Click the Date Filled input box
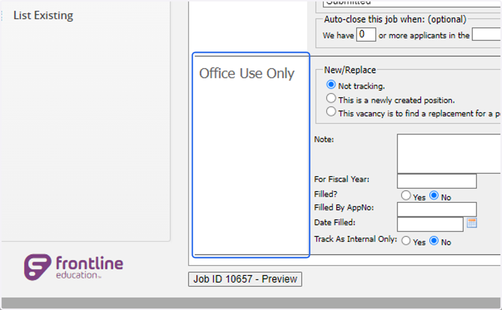Viewport: 502px width, 310px height. click(x=430, y=224)
